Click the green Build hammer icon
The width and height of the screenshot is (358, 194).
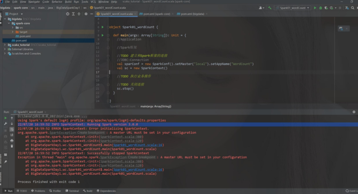(x=270, y=8)
